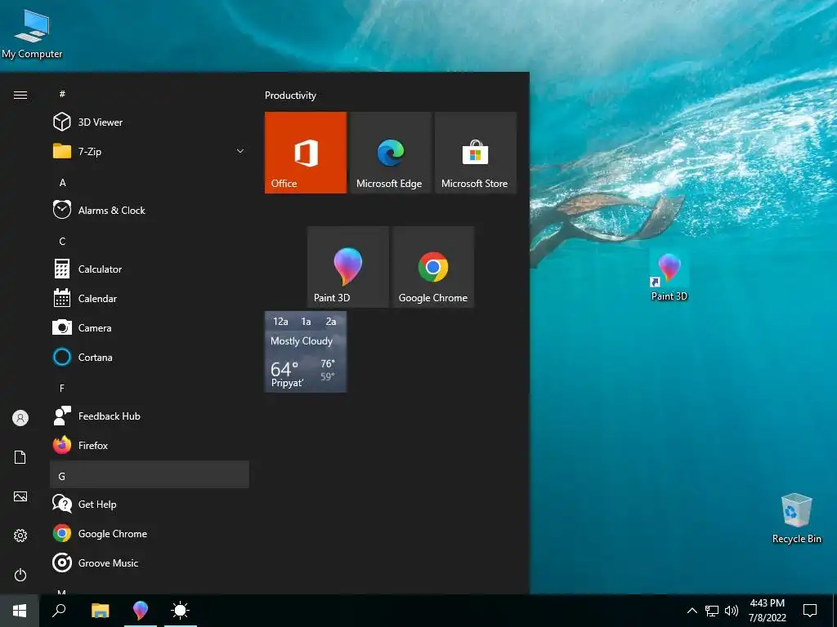Select the highlighted 'G' letter header
837x627 pixels.
(x=150, y=474)
